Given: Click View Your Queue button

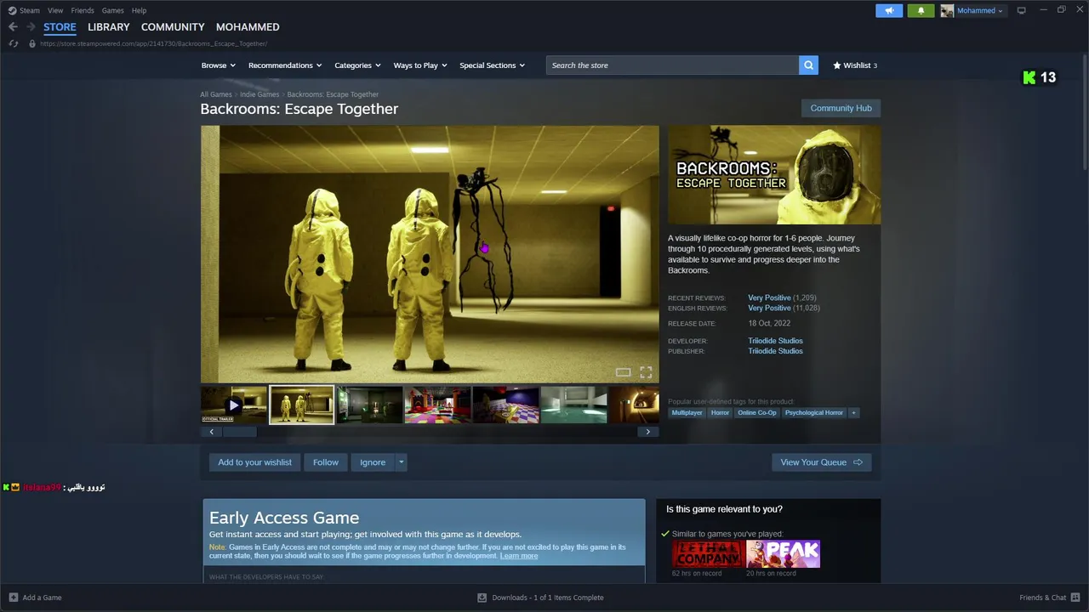Looking at the screenshot, I should point(821,462).
